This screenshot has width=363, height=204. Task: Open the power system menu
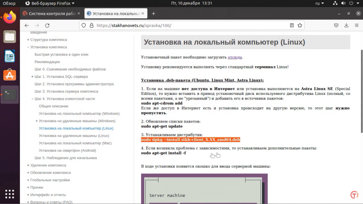(x=353, y=3)
